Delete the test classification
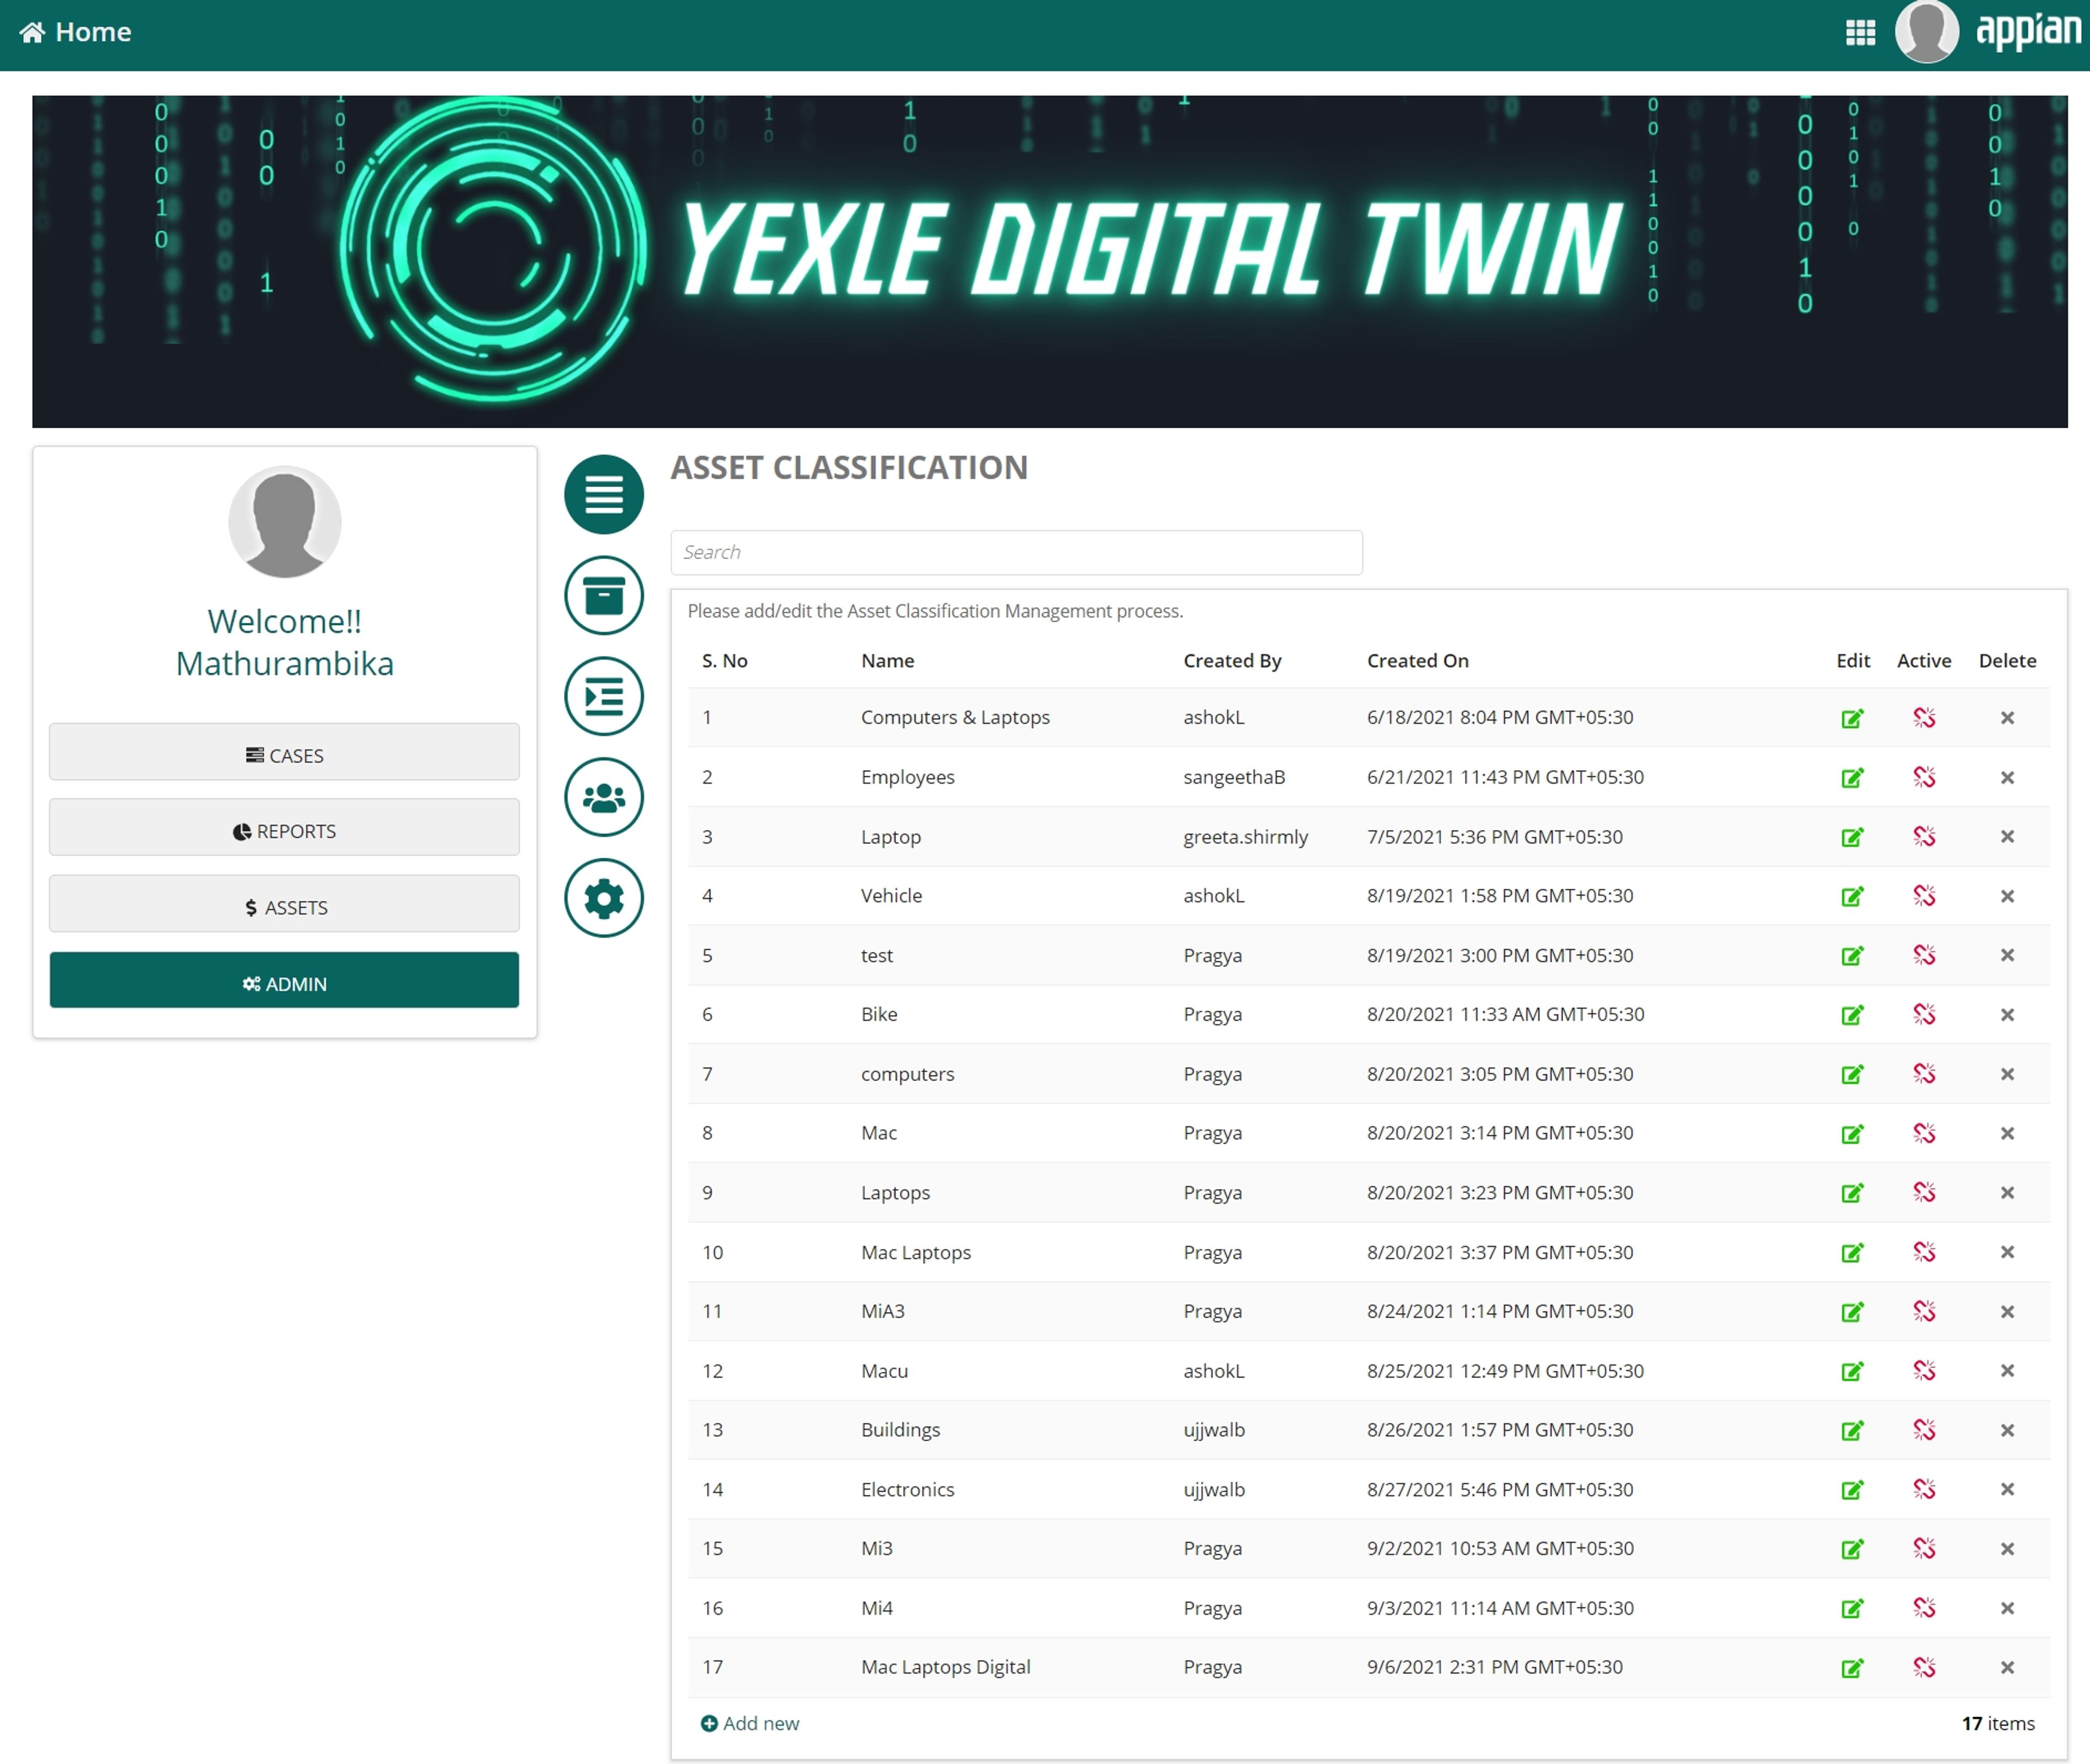Viewport: 2090px width, 1764px height. coord(2006,955)
